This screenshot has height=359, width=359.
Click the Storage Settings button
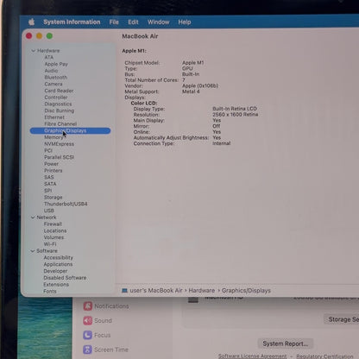tap(342, 319)
